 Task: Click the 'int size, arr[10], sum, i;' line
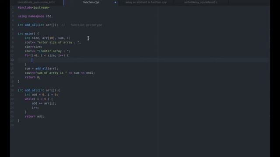48,38
